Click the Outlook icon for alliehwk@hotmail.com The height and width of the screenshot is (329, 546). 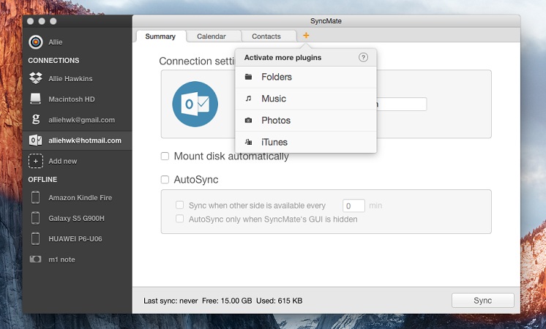[x=36, y=140]
